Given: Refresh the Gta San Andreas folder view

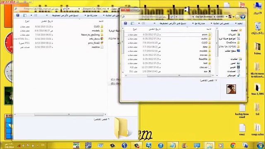Looking at the screenshot, I should [x=172, y=17].
